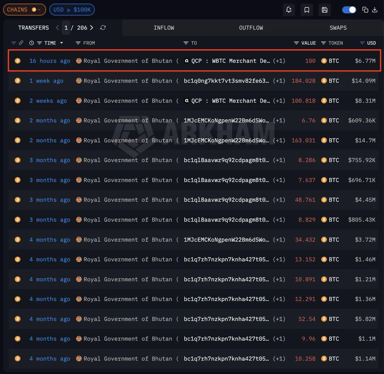Image resolution: width=384 pixels, height=374 pixels.
Task: Refresh the transfers list
Action: click(103, 28)
